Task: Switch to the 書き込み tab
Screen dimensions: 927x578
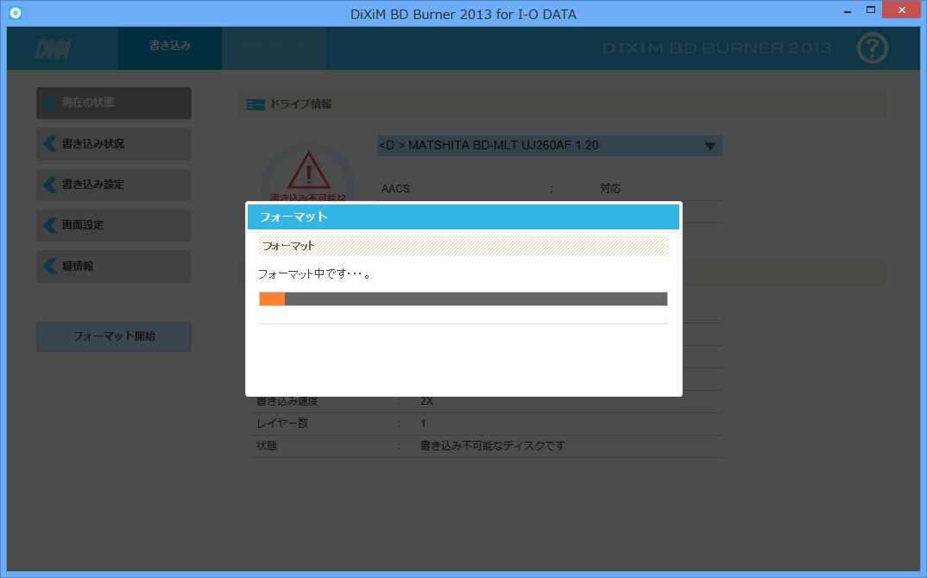Action: pos(170,47)
